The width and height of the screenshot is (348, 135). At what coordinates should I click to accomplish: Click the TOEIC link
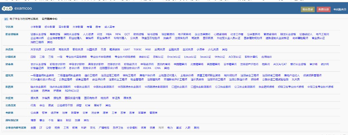(138, 49)
